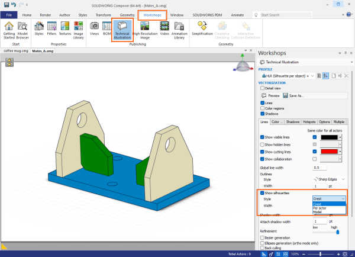Click the new profile icon
This screenshot has height=257, width=355.
[x=334, y=76]
